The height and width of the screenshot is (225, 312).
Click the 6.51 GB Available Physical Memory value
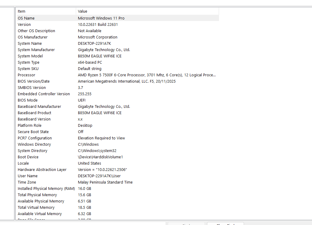[x=84, y=201]
